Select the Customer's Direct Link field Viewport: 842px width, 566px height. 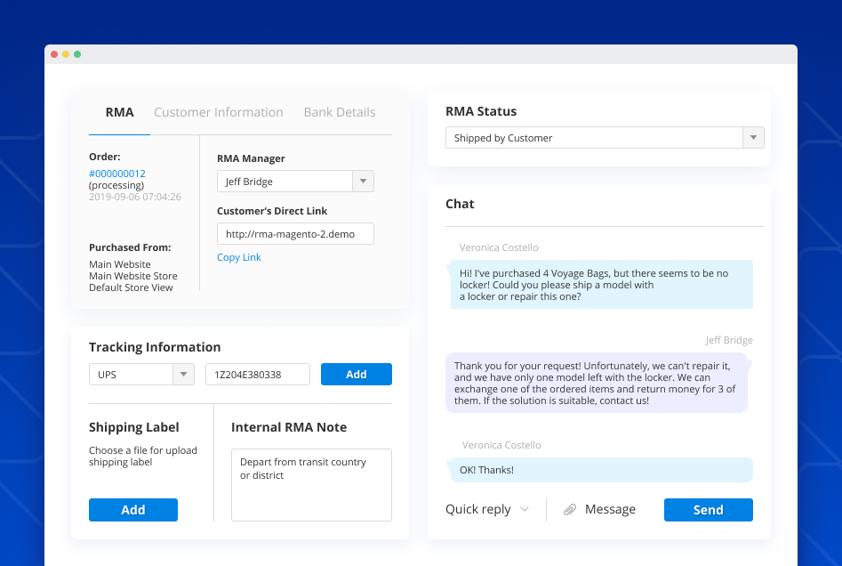pos(295,233)
